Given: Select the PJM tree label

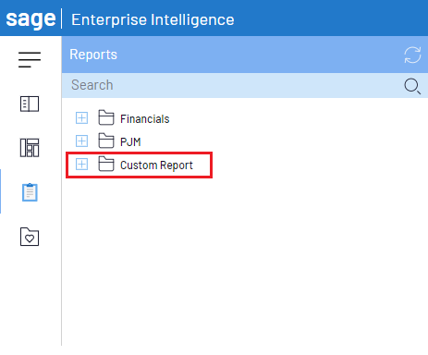Looking at the screenshot, I should click(x=130, y=142).
